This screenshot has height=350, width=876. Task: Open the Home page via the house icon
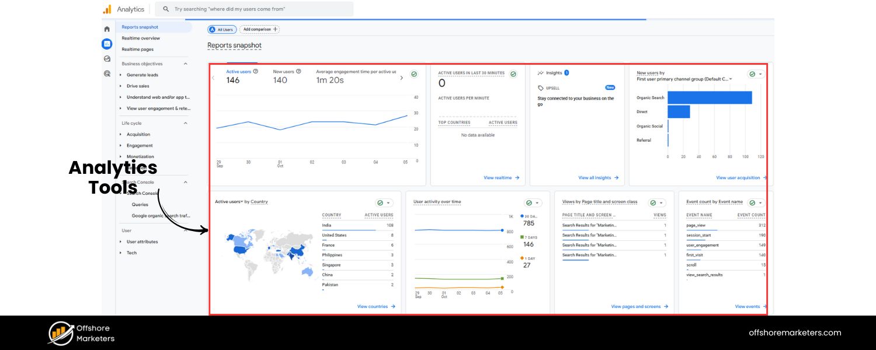click(106, 29)
